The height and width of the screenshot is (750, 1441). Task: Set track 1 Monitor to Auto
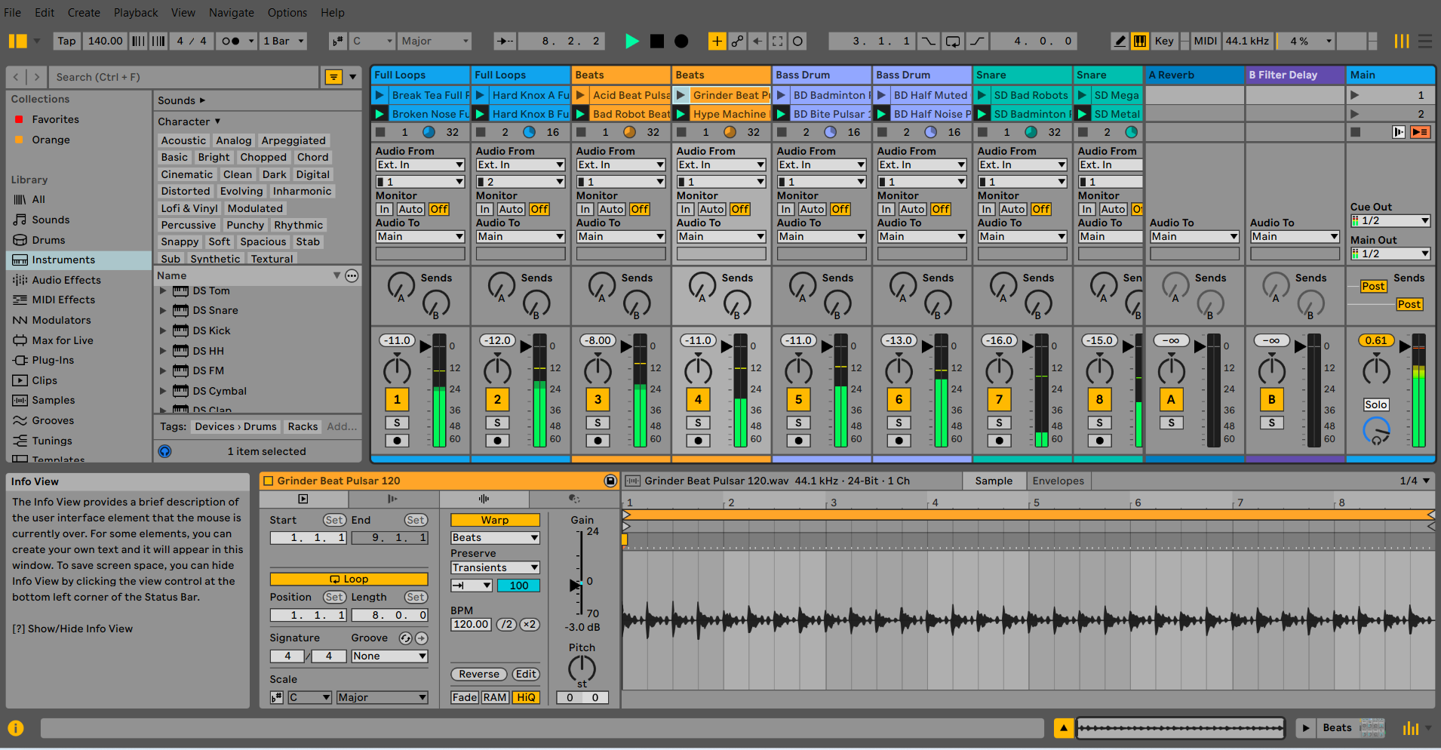410,209
